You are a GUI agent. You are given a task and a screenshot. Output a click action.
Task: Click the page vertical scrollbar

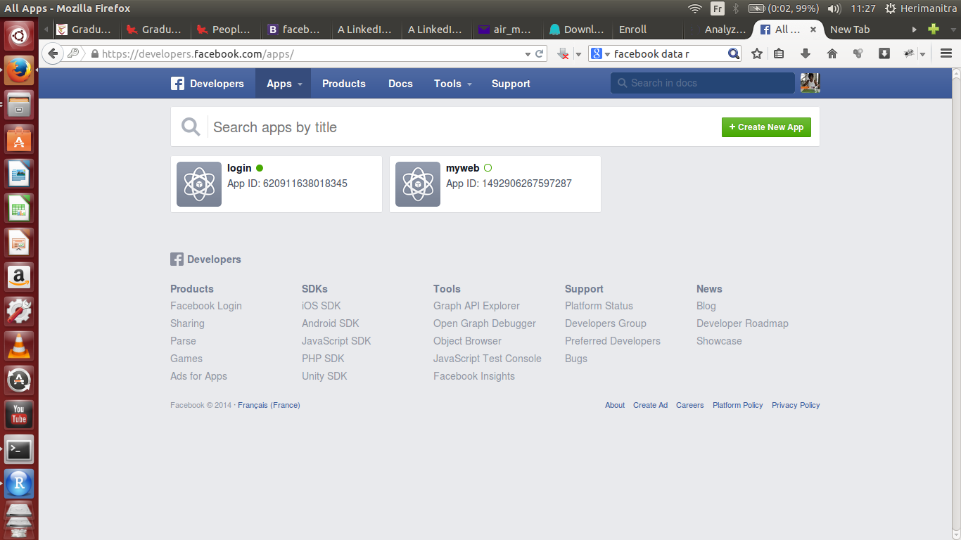956,304
